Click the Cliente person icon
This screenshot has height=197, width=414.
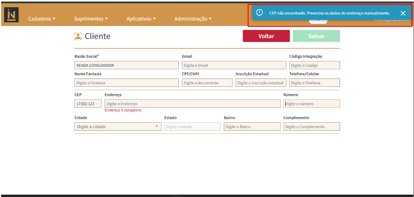pyautogui.click(x=78, y=36)
